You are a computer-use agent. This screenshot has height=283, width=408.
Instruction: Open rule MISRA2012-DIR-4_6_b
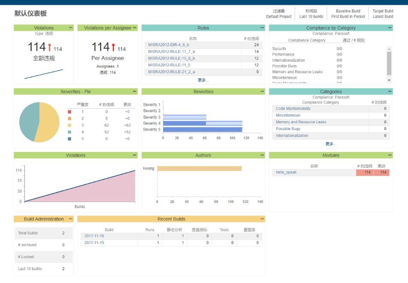click(x=168, y=45)
